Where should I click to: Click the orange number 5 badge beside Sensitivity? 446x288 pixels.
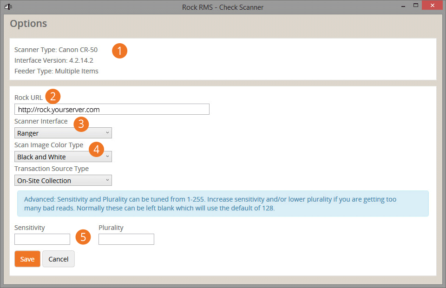83,236
